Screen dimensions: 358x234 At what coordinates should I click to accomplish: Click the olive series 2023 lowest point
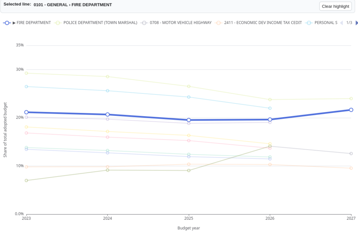[26, 180]
